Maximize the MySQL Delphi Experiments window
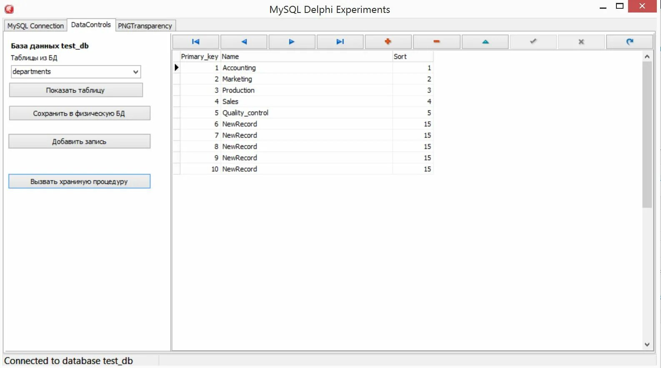The width and height of the screenshot is (661, 368). [620, 6]
